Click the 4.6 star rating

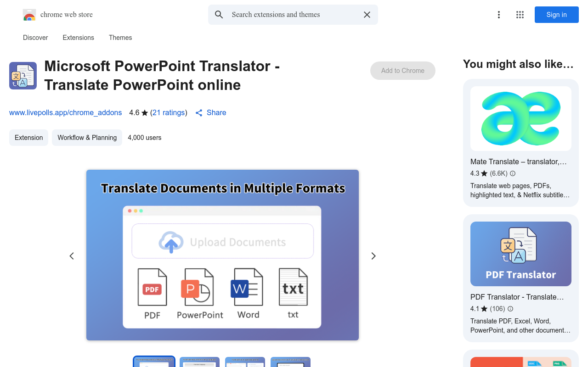coord(138,112)
